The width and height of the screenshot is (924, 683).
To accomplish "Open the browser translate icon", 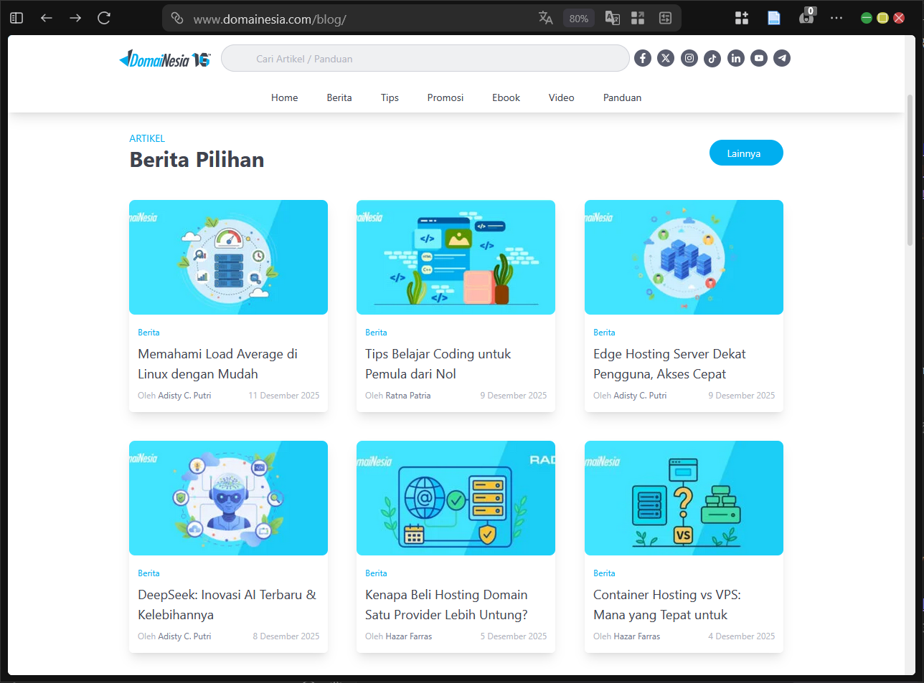I will [546, 18].
